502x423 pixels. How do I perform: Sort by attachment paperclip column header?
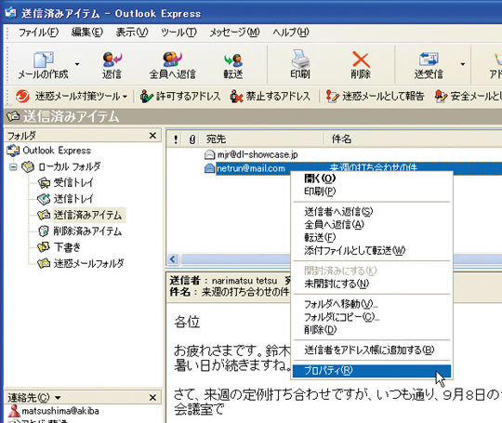[192, 139]
